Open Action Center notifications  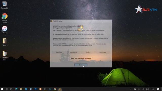pos(158,89)
